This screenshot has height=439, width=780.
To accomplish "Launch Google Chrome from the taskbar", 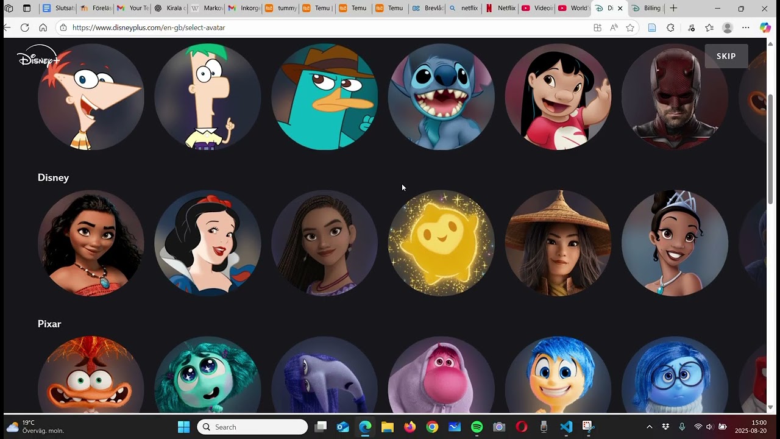I will pos(432,427).
